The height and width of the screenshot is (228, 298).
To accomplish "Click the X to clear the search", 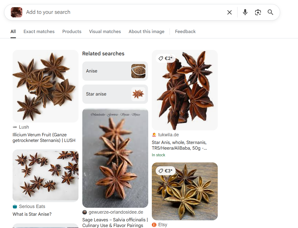I will tap(230, 12).
